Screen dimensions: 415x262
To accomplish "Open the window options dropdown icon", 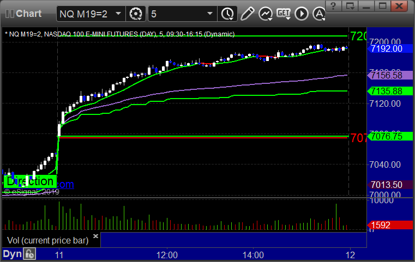I will point(350,6).
